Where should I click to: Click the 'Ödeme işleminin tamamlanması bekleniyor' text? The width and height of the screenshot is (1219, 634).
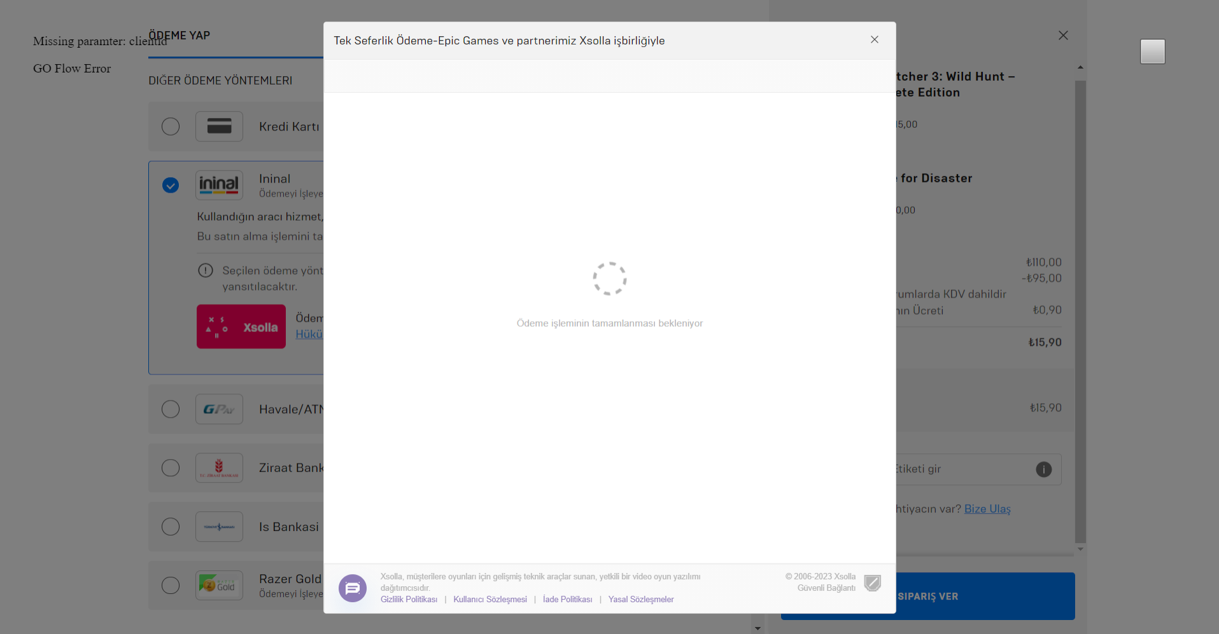[x=610, y=323]
